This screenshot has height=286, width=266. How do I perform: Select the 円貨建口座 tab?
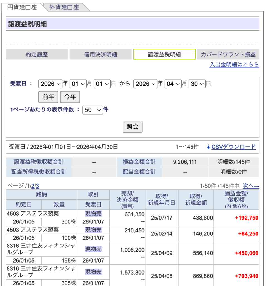(22, 7)
